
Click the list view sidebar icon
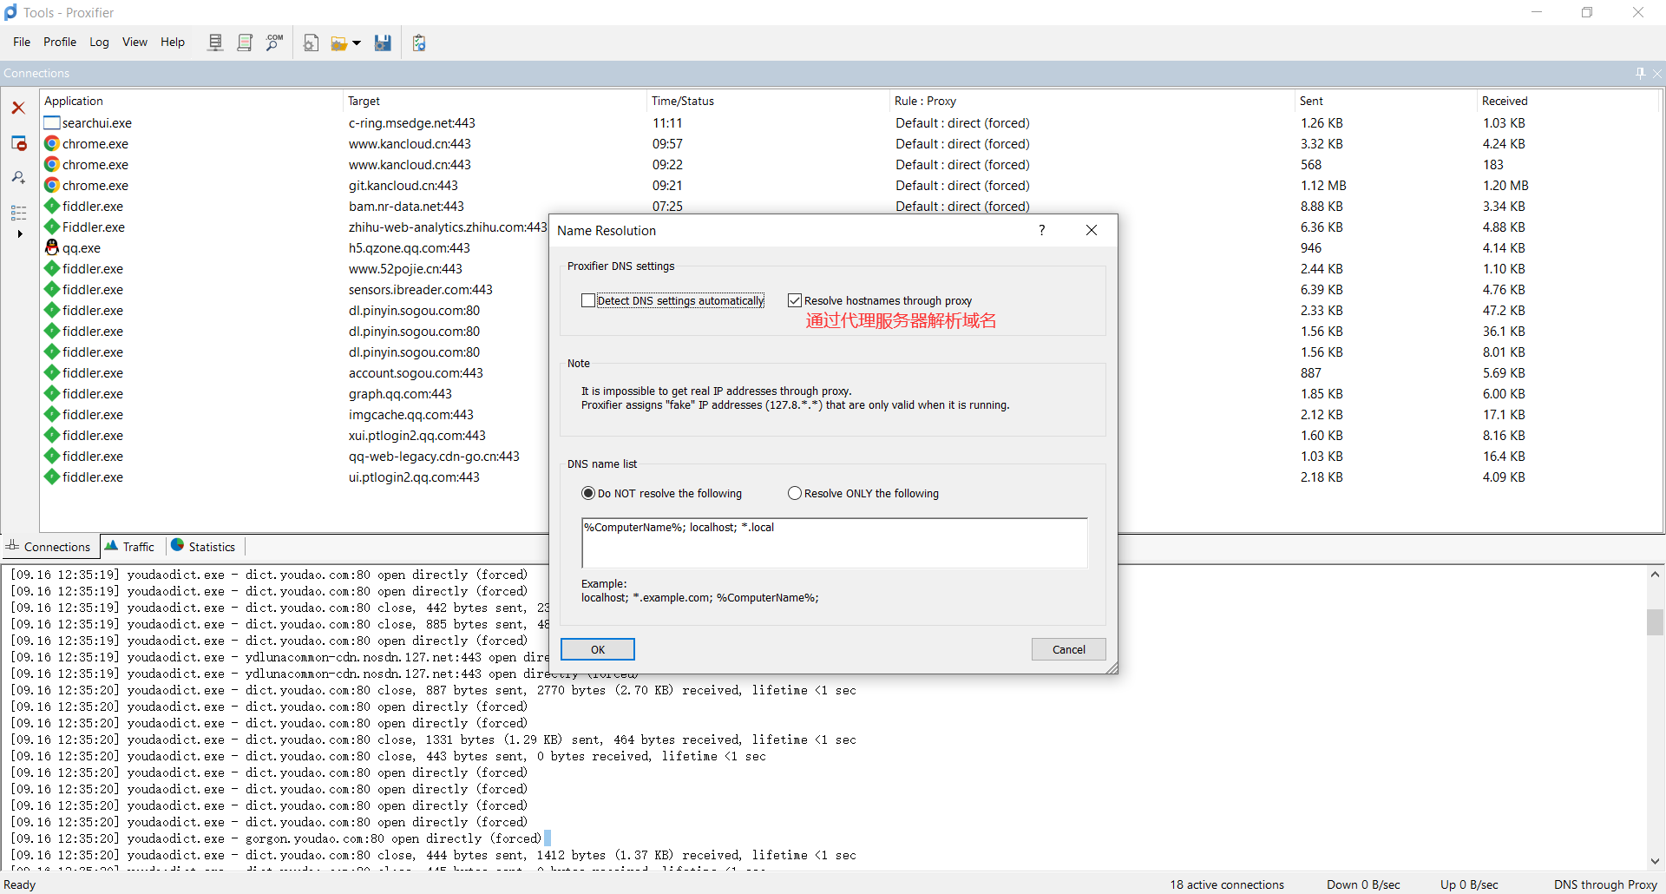pos(18,213)
